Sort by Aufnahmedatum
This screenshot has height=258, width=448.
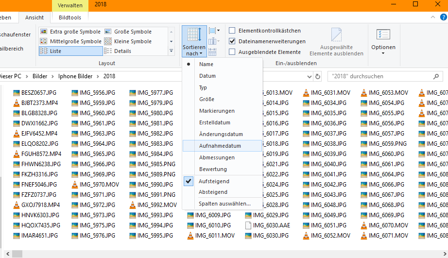(x=222, y=146)
